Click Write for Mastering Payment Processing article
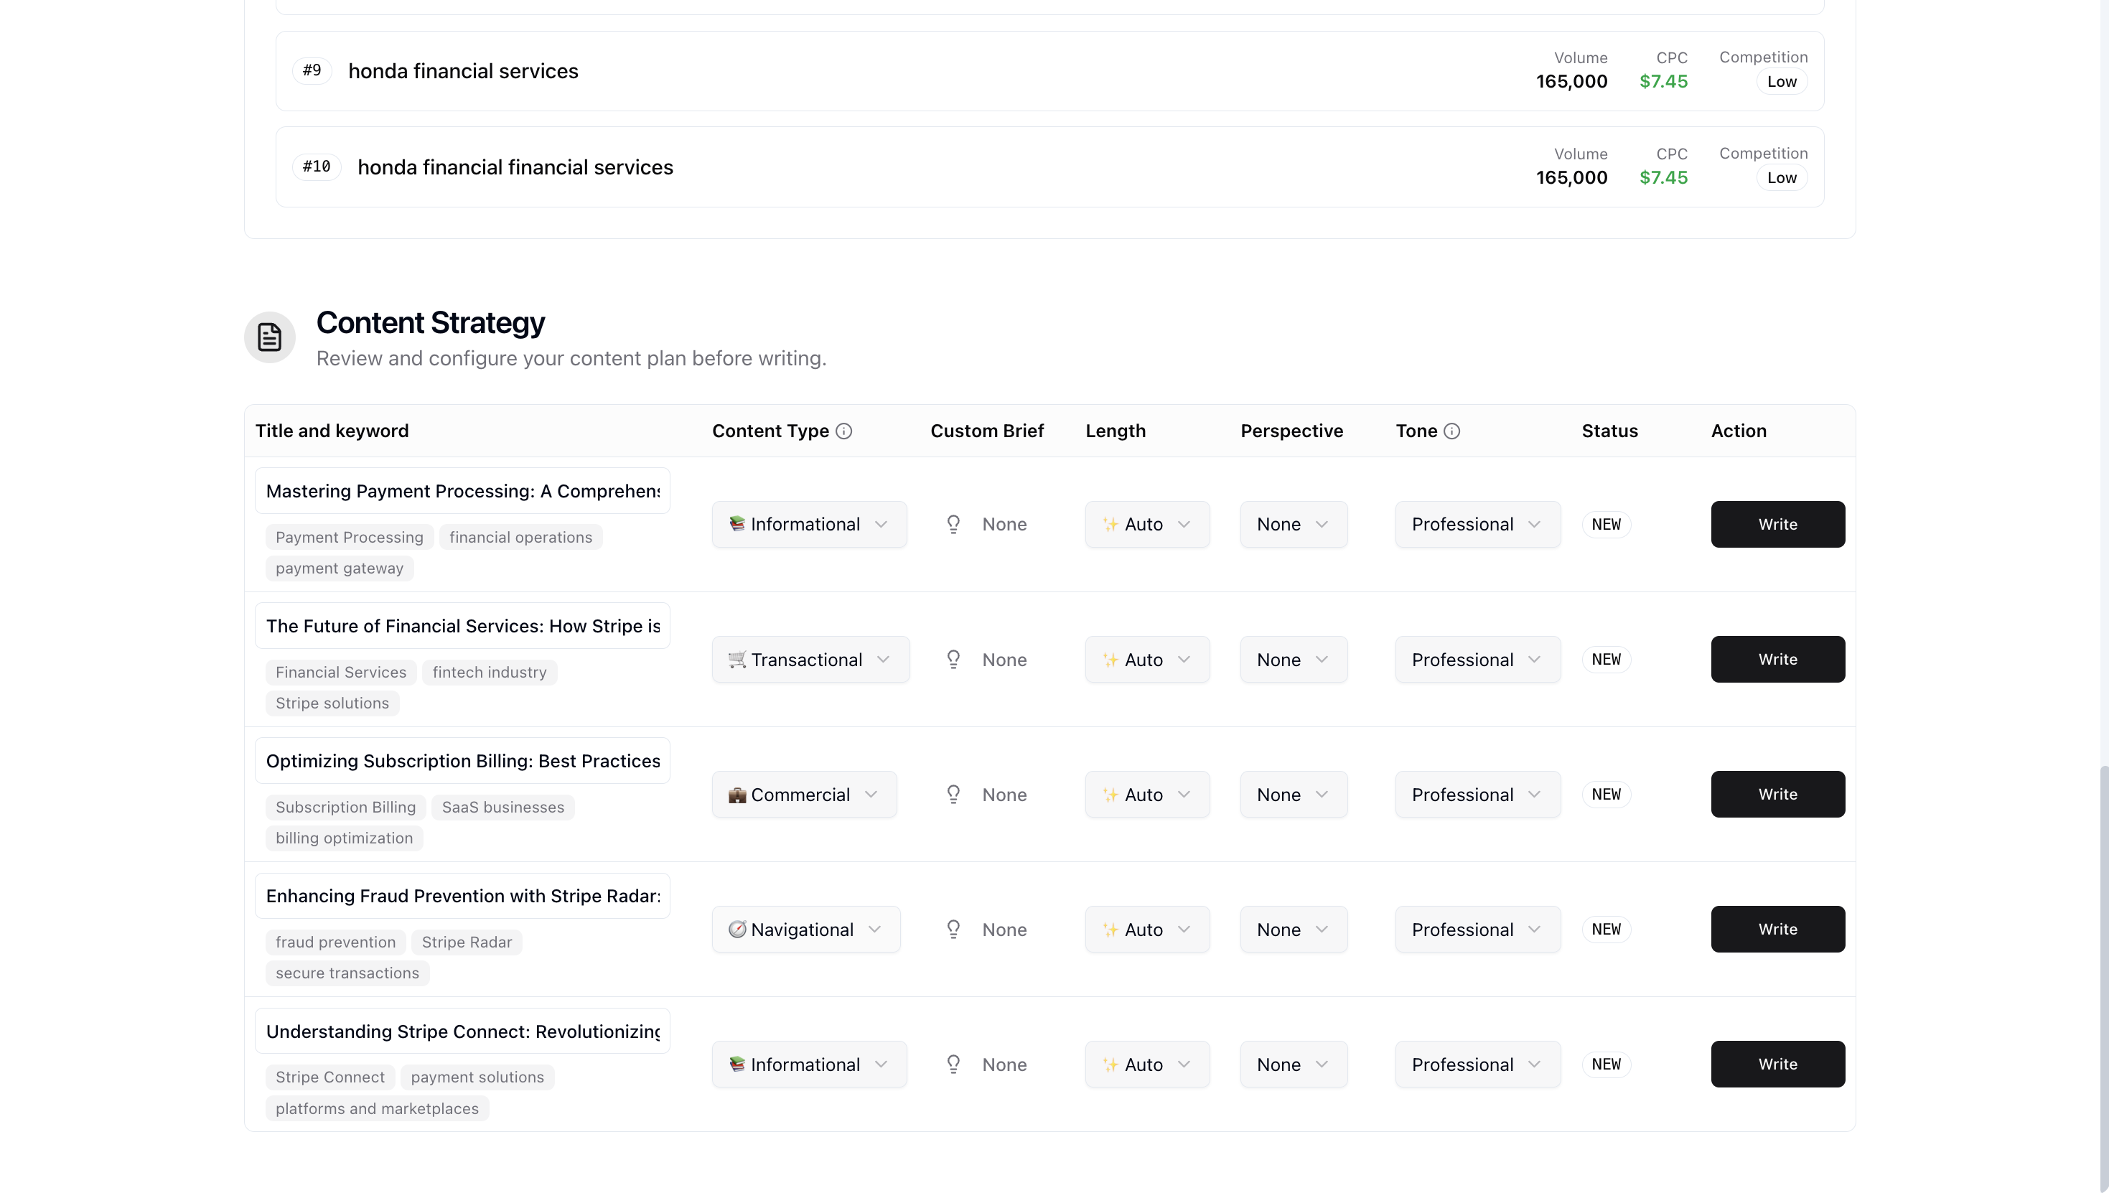The height and width of the screenshot is (1193, 2109). tap(1777, 523)
